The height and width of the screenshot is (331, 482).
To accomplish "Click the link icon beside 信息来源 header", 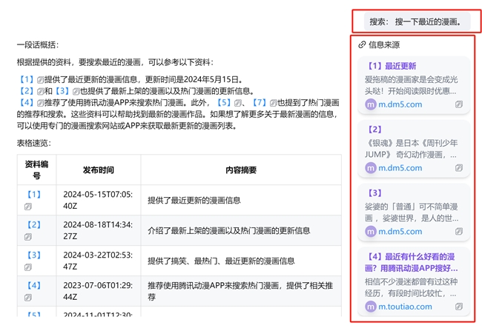I will [x=362, y=44].
